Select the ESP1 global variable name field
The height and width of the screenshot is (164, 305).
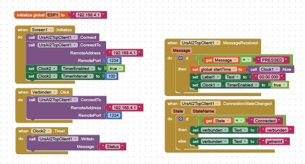(52, 15)
